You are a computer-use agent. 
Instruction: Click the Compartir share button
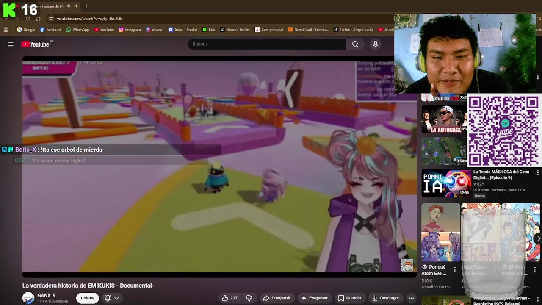[277, 298]
